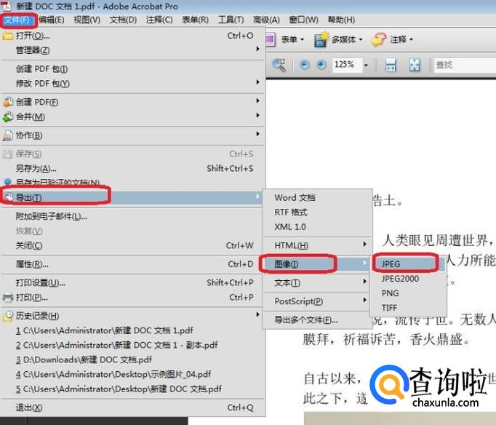Select 另存为(A)... in the File menu

tap(36, 168)
